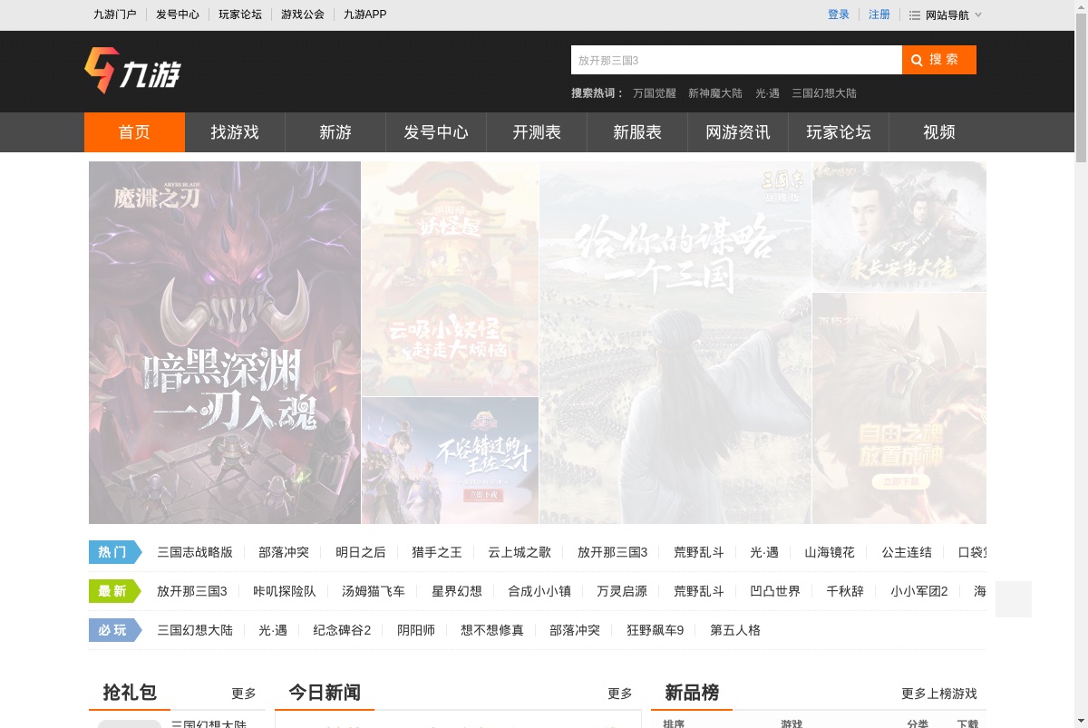This screenshot has height=728, width=1088.
Task: Click the 九游 logo
Action: 132,70
